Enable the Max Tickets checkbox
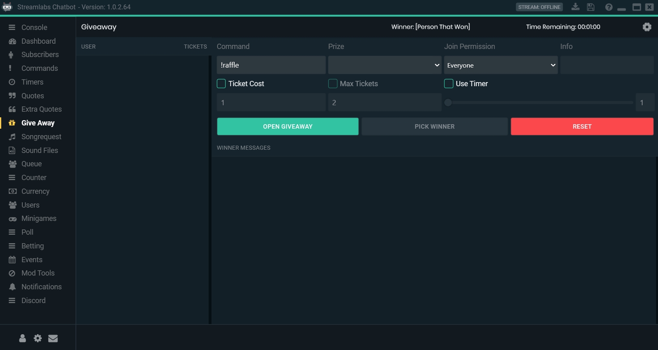Viewport: 658px width, 350px height. (x=333, y=84)
